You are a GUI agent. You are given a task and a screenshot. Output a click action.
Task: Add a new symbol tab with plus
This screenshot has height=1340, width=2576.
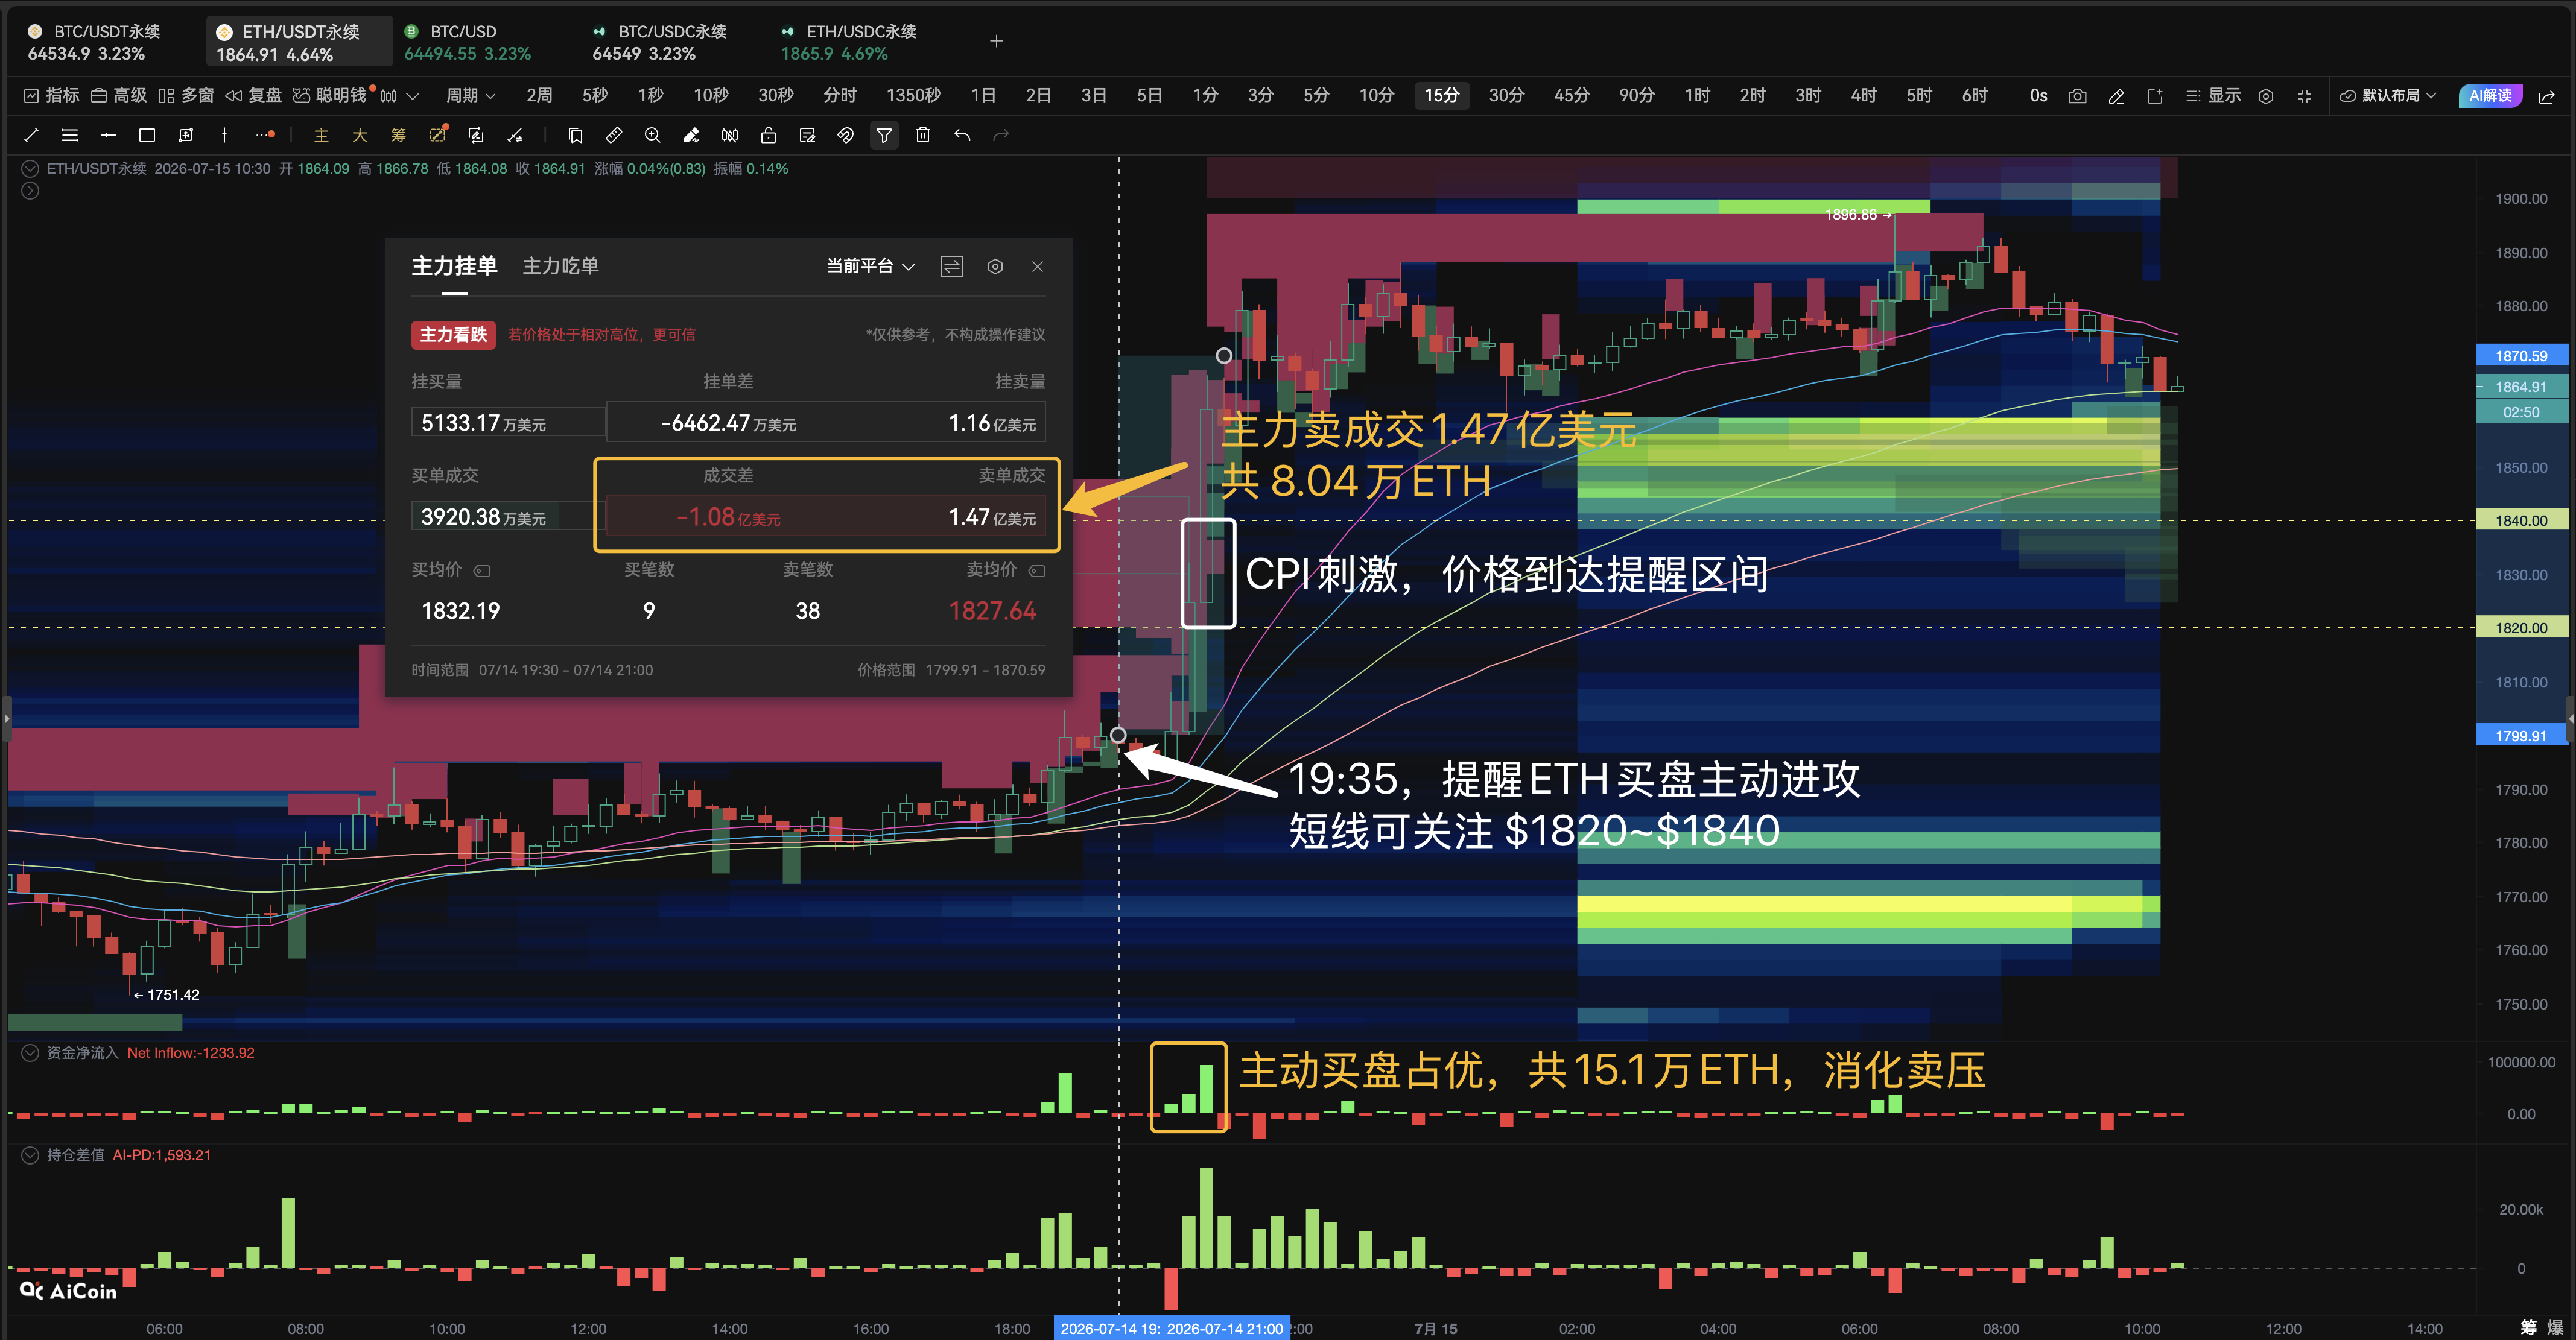tap(996, 41)
